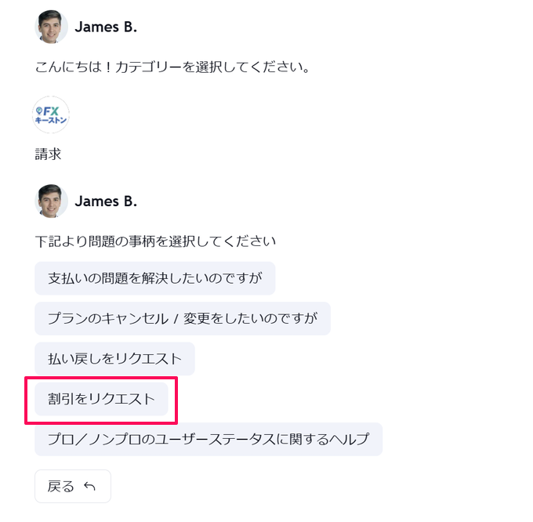Click the map pin in FX logo
533x522 pixels.
tap(38, 112)
